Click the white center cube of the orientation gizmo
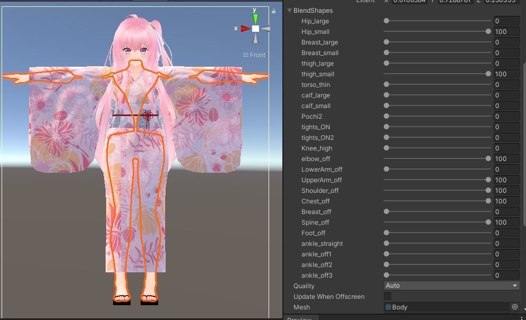The width and height of the screenshot is (526, 320). pos(255,29)
